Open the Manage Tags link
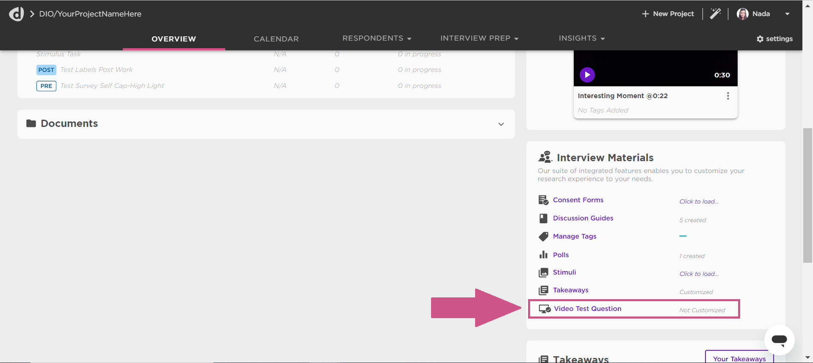 pos(575,236)
